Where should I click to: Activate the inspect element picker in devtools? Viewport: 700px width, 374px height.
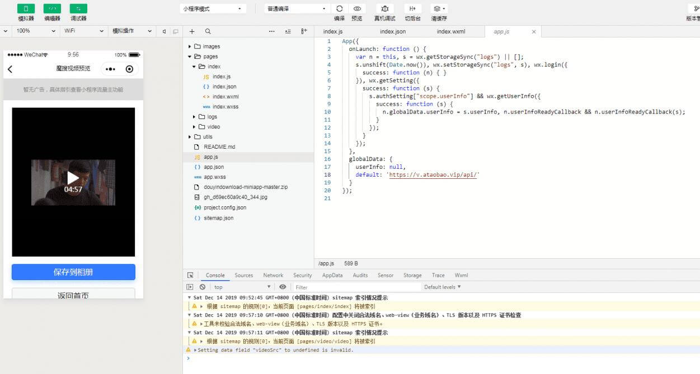[190, 276]
